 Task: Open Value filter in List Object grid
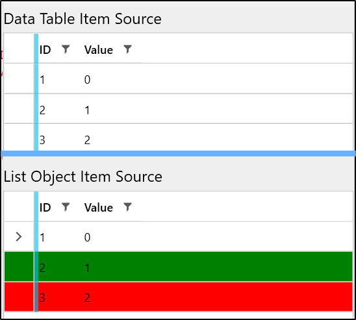click(127, 207)
